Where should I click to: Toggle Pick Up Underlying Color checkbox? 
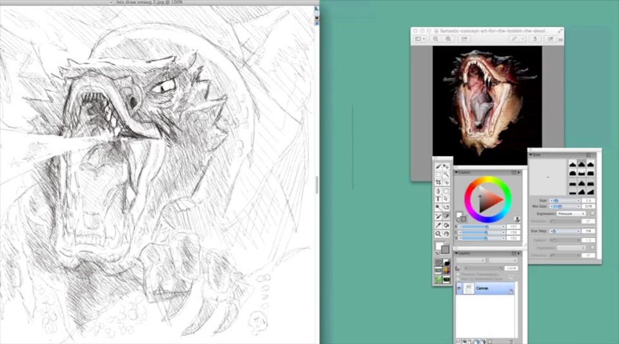(458, 278)
